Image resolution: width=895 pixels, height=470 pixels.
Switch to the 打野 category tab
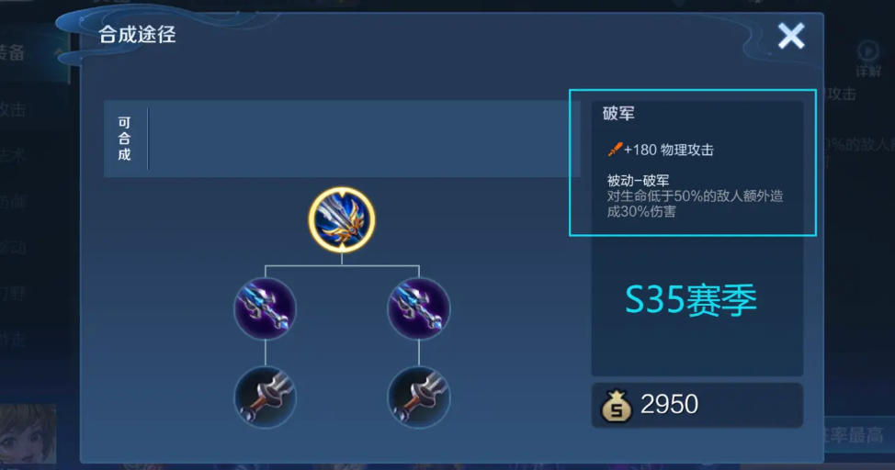point(13,294)
